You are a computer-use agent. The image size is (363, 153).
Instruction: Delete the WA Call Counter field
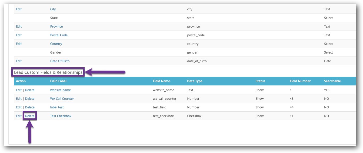[x=30, y=99]
